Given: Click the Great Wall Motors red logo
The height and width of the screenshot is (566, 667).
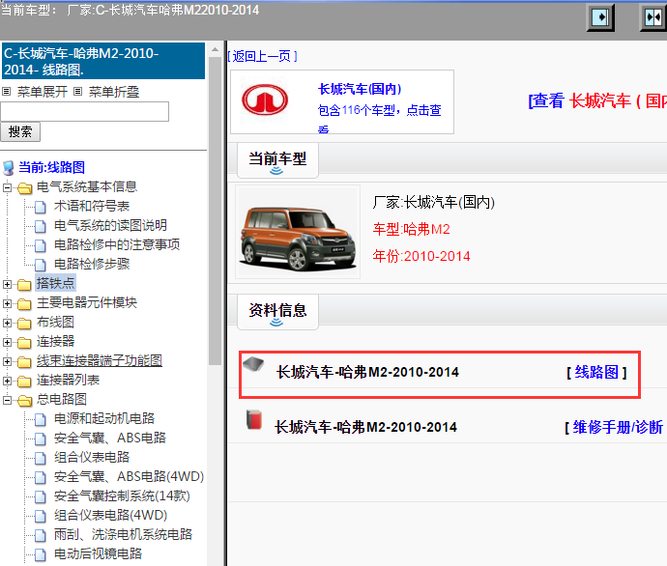Looking at the screenshot, I should (265, 100).
